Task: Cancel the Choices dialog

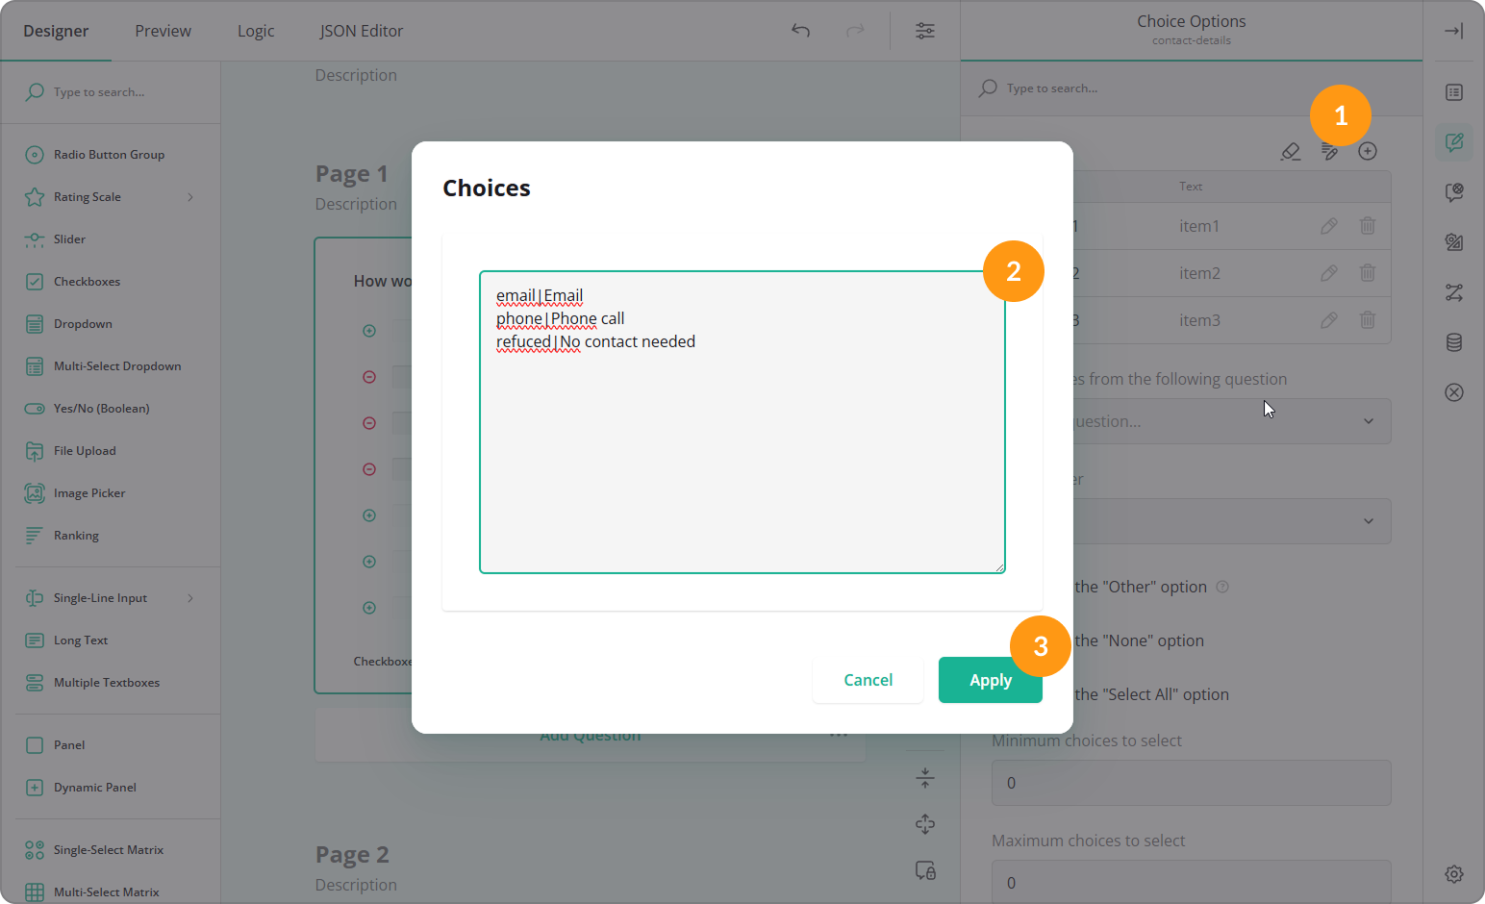Action: (867, 680)
